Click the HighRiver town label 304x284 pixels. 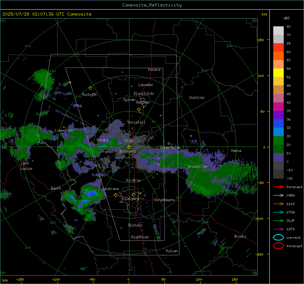pos(140,237)
